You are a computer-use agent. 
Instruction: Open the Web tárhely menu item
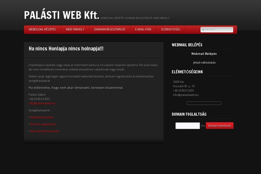click(75, 30)
